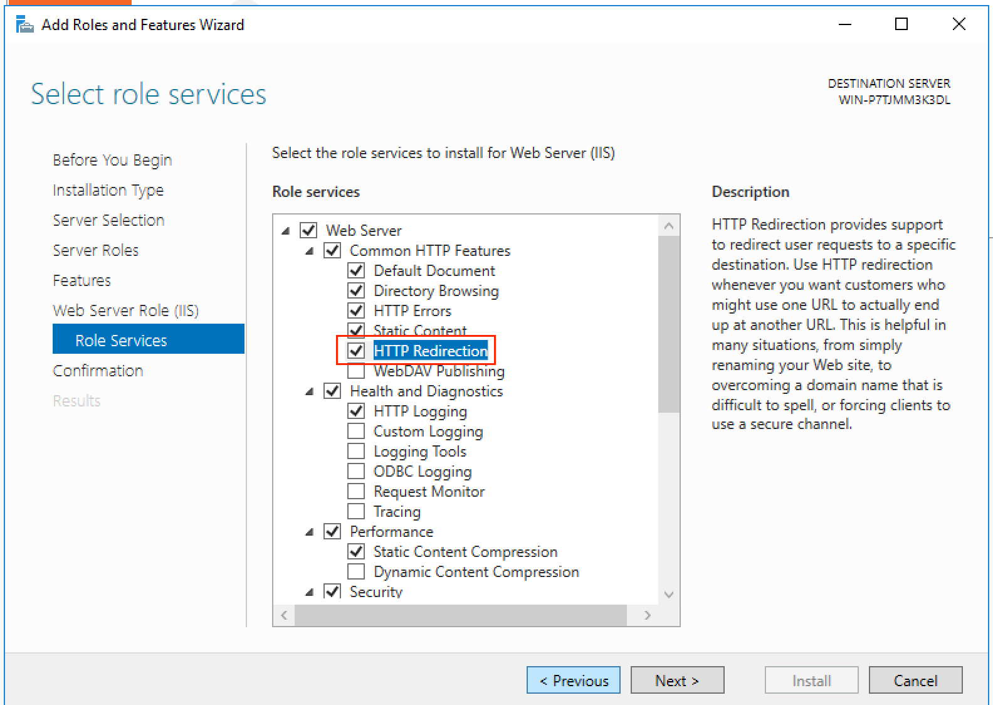Minimize the wizard window
The width and height of the screenshot is (993, 705).
[844, 24]
